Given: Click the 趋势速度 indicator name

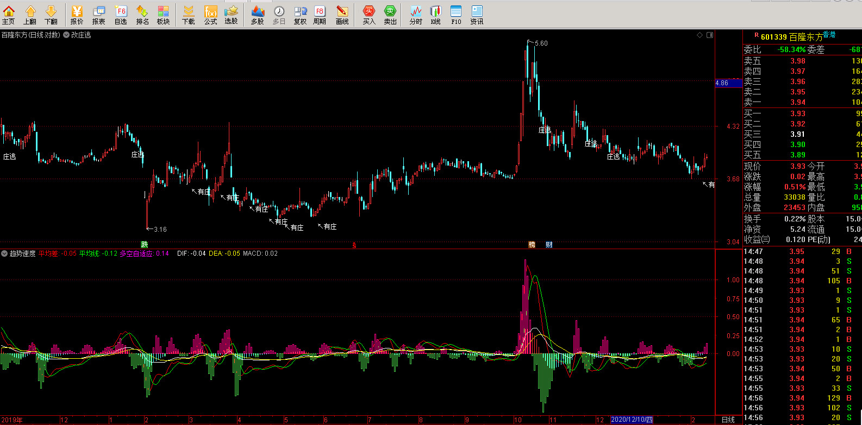Looking at the screenshot, I should pos(22,253).
